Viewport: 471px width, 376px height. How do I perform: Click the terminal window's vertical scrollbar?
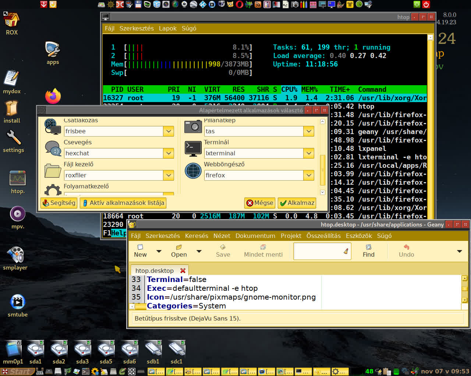430,129
